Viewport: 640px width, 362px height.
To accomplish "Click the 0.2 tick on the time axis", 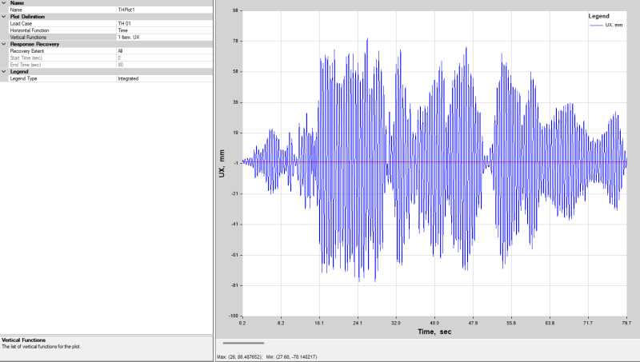I will point(242,323).
